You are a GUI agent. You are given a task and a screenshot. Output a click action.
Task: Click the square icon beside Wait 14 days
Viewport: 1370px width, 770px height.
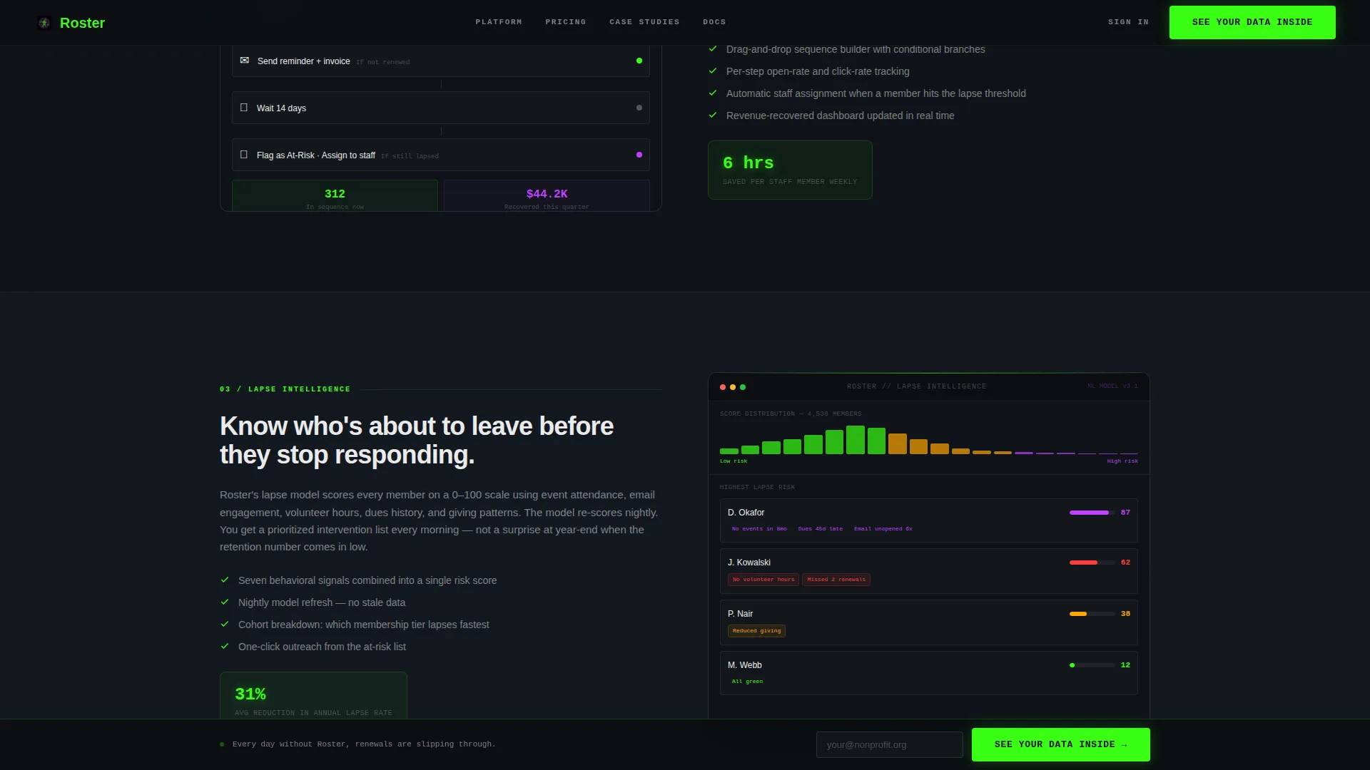(x=244, y=108)
